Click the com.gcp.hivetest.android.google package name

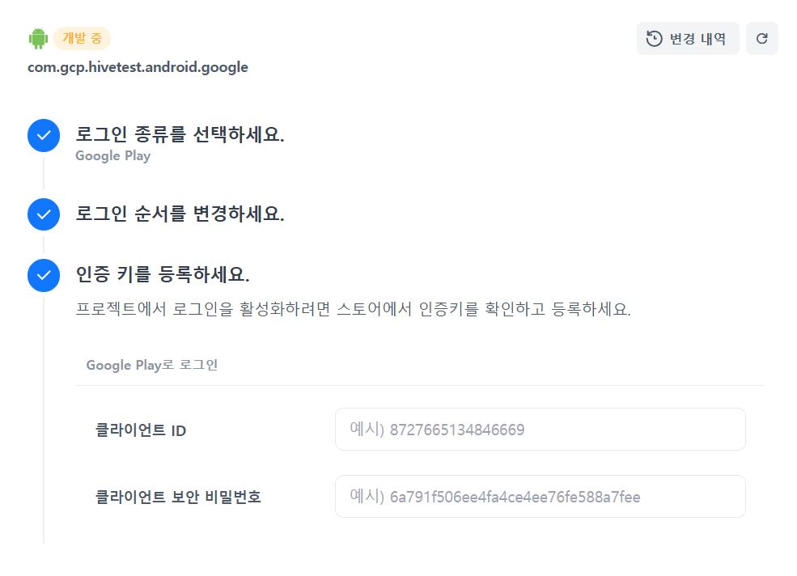tap(138, 67)
